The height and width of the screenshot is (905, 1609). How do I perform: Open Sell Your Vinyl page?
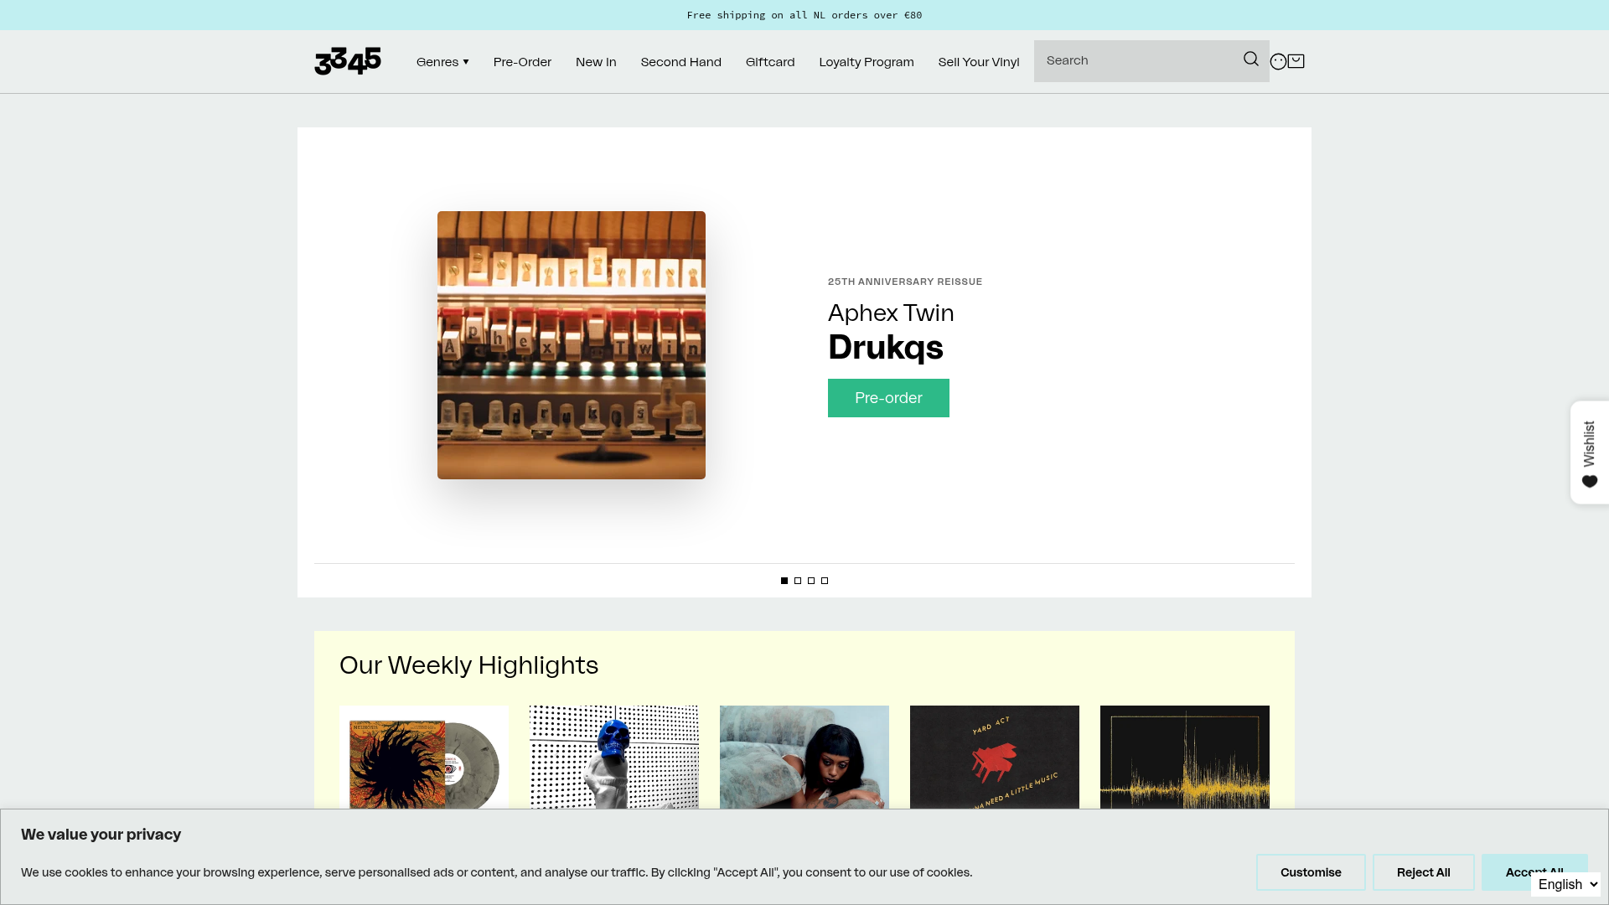point(979,62)
